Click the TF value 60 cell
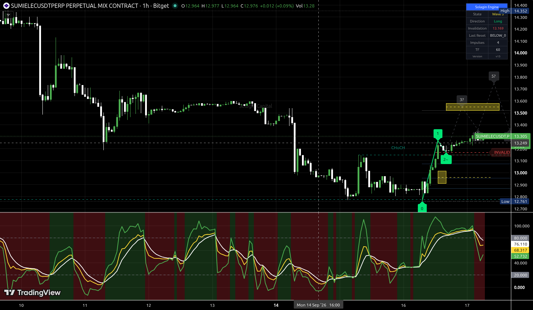The image size is (533, 310). pos(498,50)
